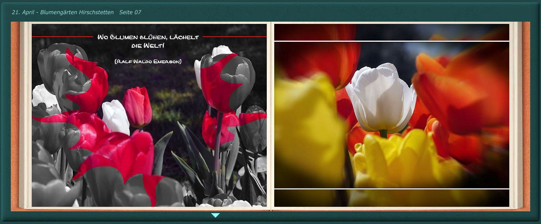541x224 pixels.
Task: Click the title '21. April - Blumengärten Hirschstetten'
Action: point(63,12)
